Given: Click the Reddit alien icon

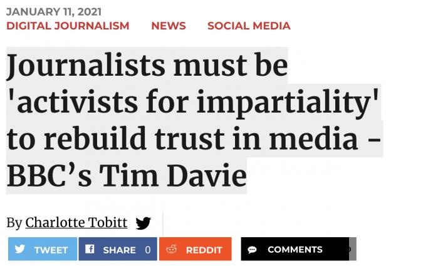Looking at the screenshot, I should coord(171,249).
